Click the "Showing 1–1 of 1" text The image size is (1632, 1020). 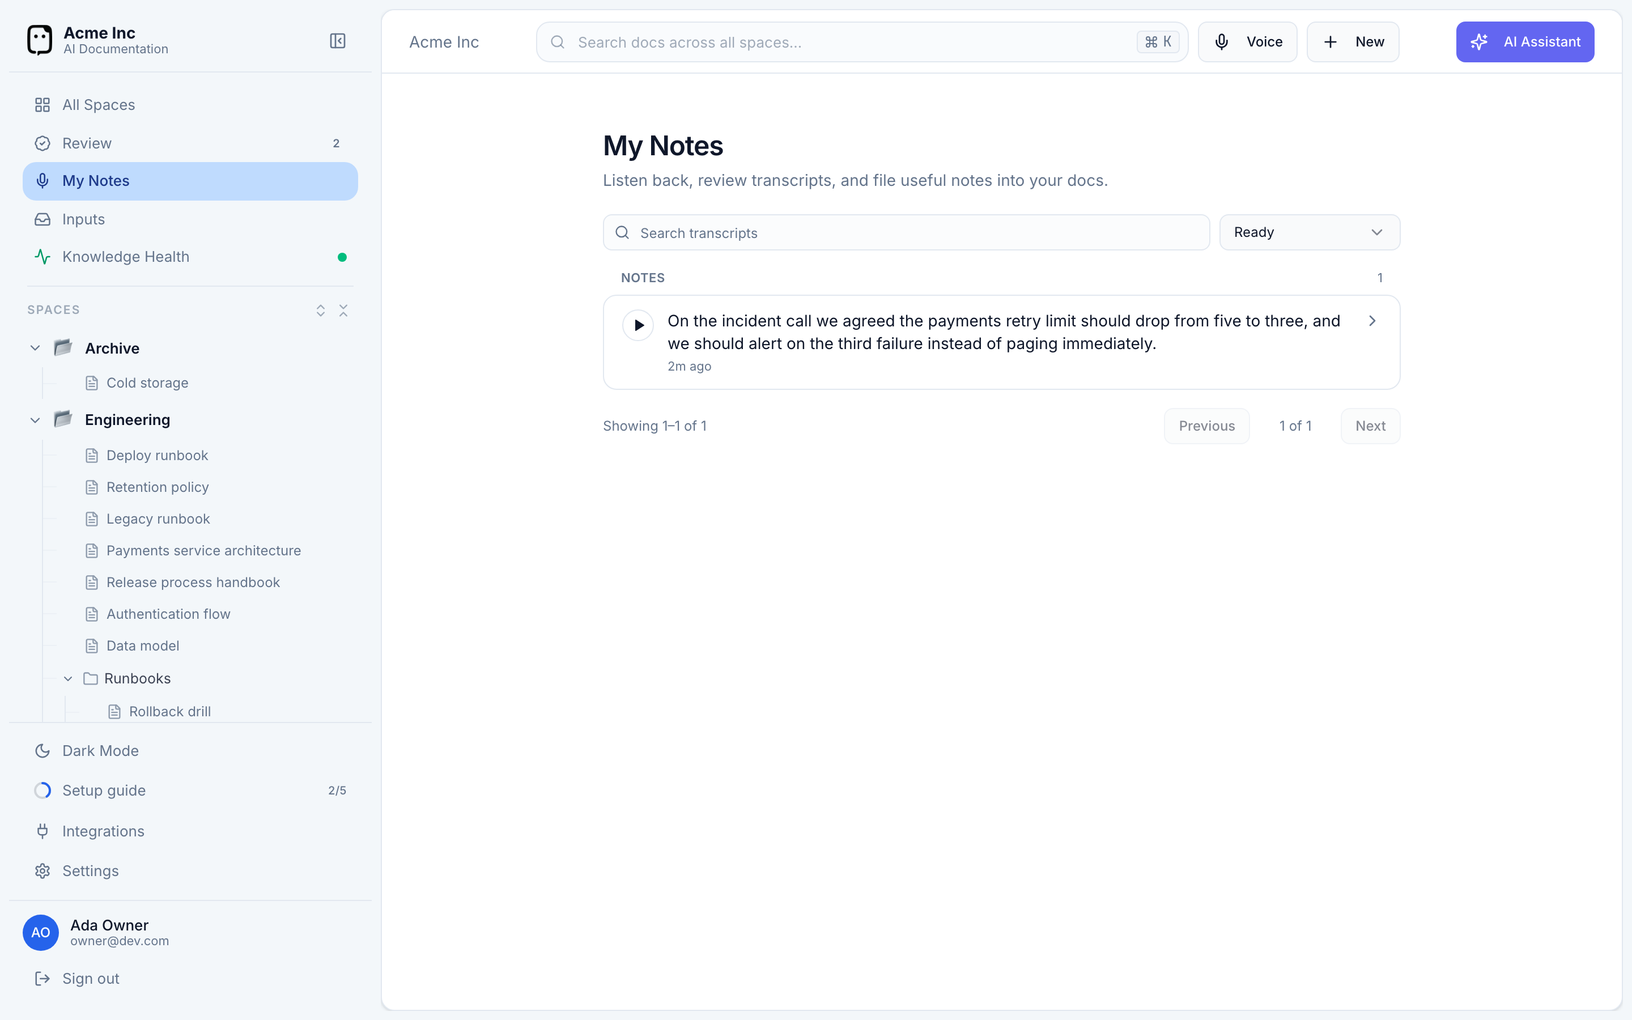tap(654, 426)
